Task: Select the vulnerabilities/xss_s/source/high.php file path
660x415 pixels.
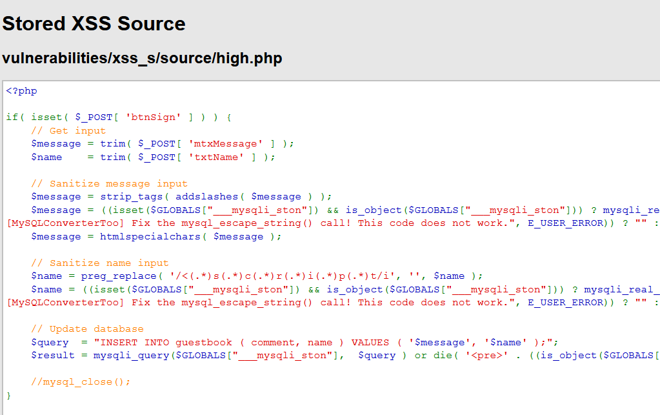Action: coord(142,58)
